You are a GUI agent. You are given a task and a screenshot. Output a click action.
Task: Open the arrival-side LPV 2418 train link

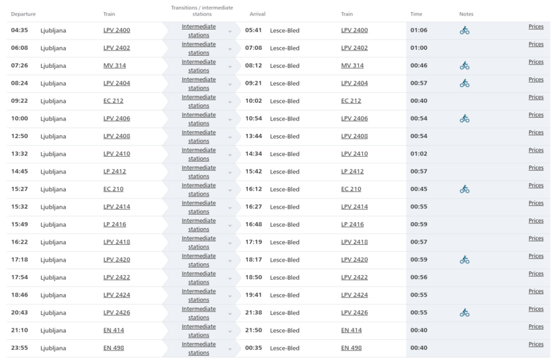pos(354,242)
